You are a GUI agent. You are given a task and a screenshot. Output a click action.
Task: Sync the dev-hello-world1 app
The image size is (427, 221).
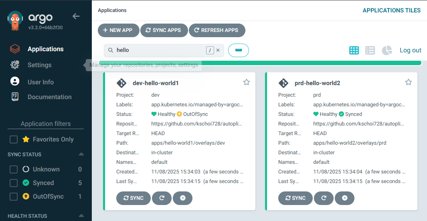pos(134,198)
